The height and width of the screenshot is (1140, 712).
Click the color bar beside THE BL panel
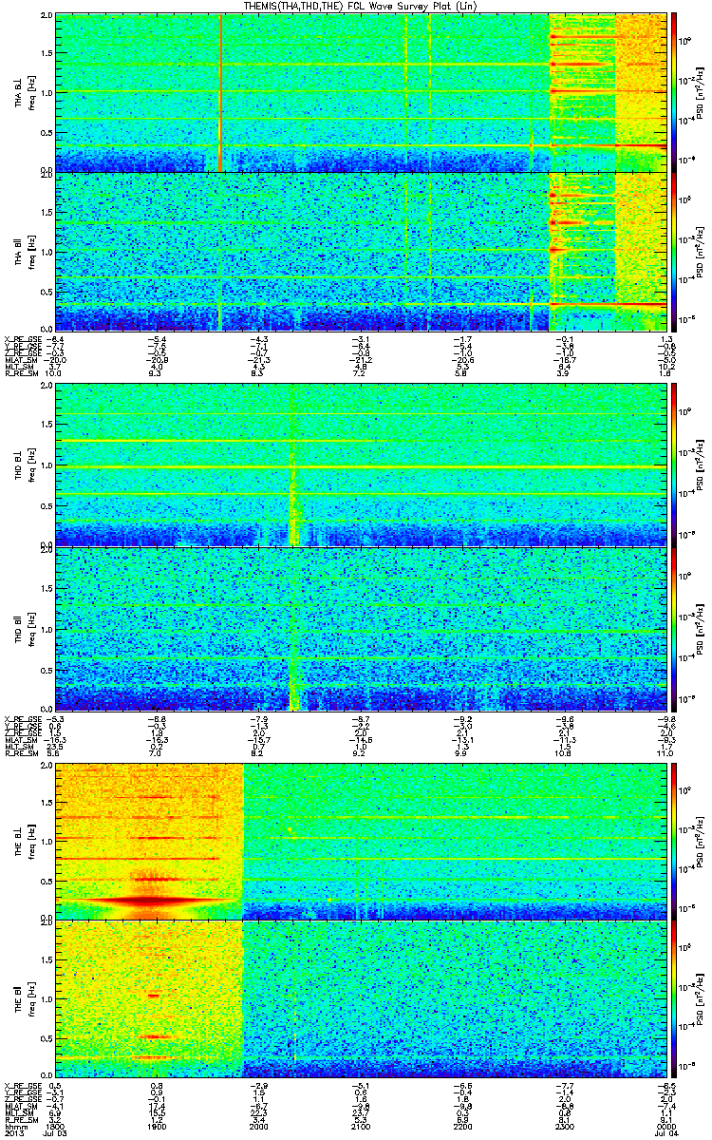(x=675, y=840)
